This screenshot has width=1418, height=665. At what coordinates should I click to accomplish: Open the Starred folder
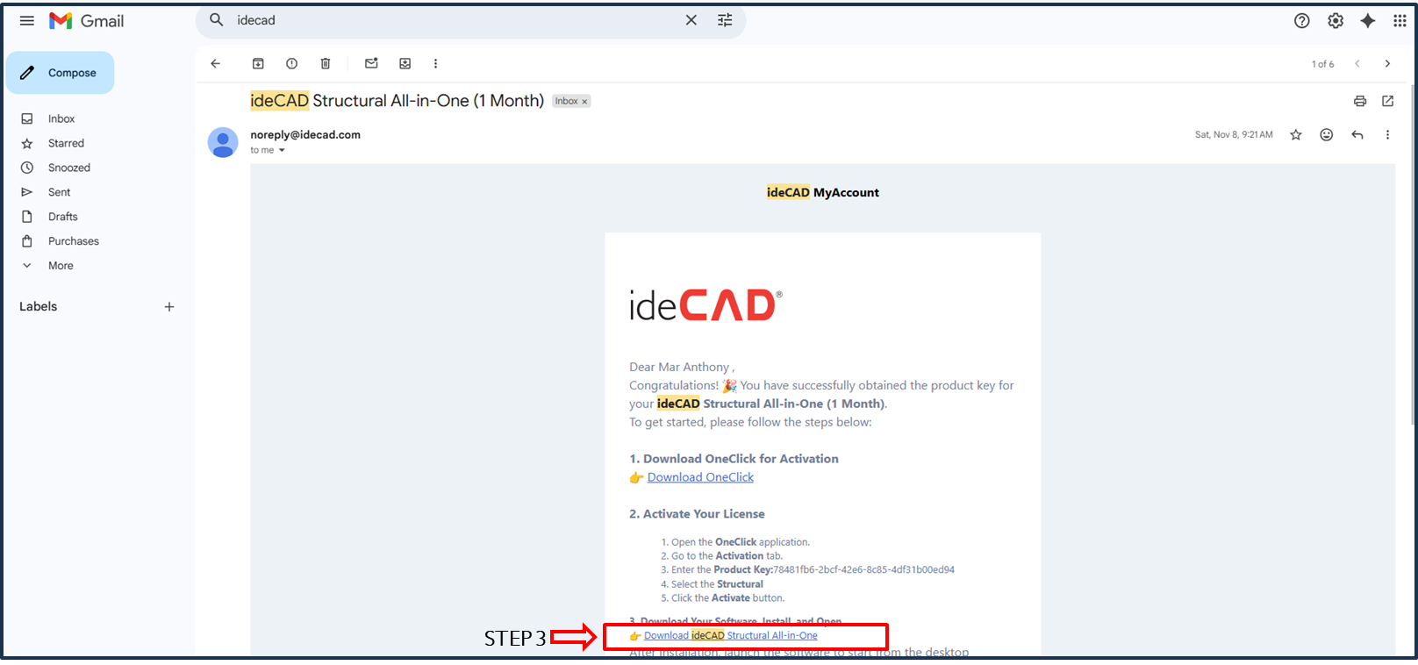66,143
